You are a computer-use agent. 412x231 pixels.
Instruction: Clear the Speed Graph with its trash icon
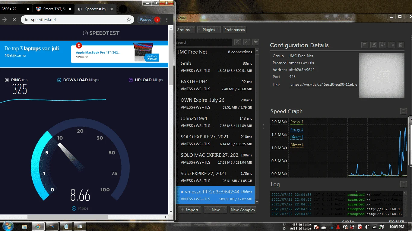404,111
